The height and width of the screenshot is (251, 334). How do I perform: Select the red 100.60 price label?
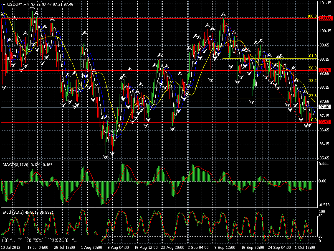325,18
